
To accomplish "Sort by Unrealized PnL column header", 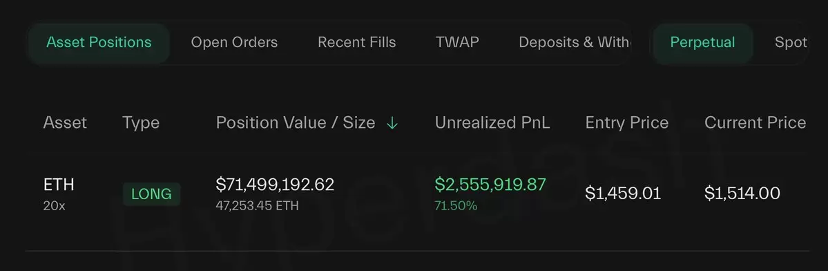I will pos(492,123).
